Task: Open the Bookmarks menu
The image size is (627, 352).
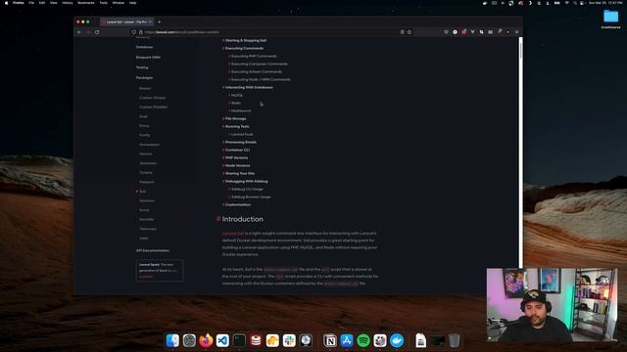Action: 86,3
